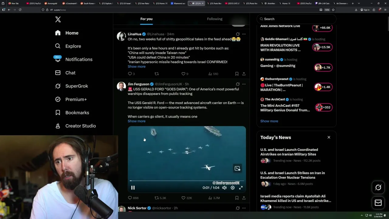Repost Jim Ferguson's post
Viewport: 389px width, 219px height.
(160, 198)
